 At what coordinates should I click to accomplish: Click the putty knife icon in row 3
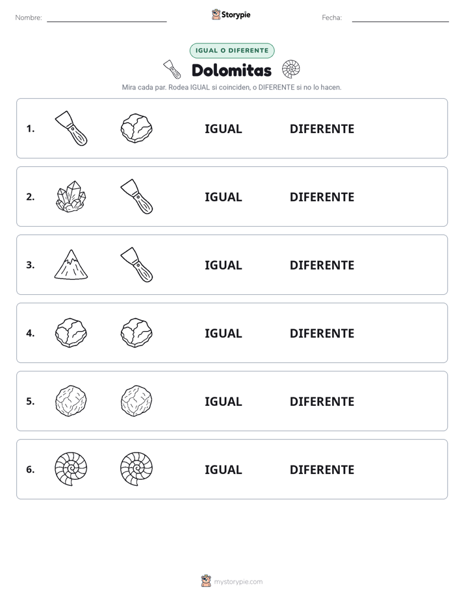pos(136,265)
